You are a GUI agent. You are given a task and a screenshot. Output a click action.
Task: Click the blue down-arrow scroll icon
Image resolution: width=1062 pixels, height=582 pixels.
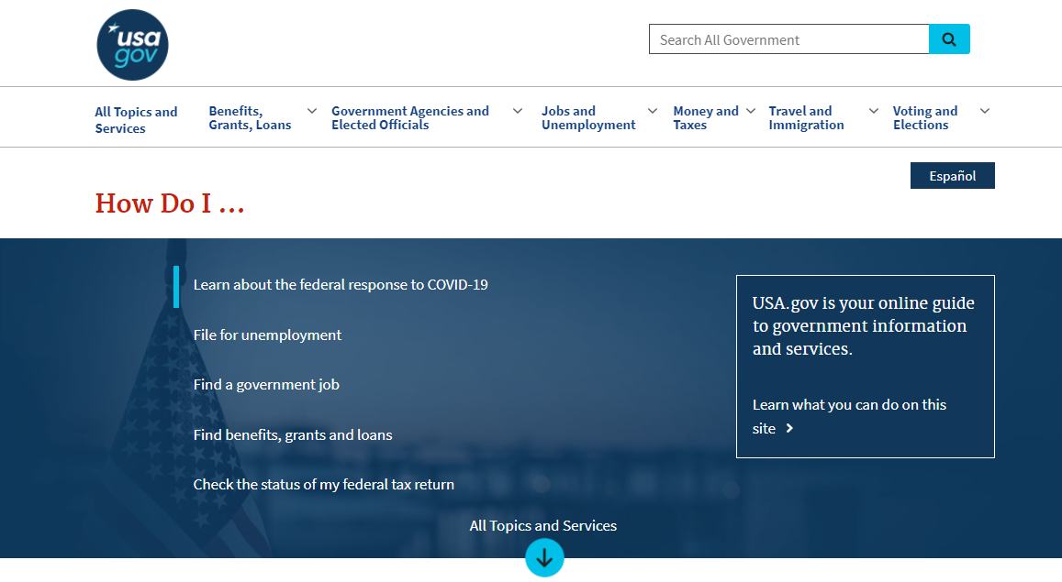(544, 557)
